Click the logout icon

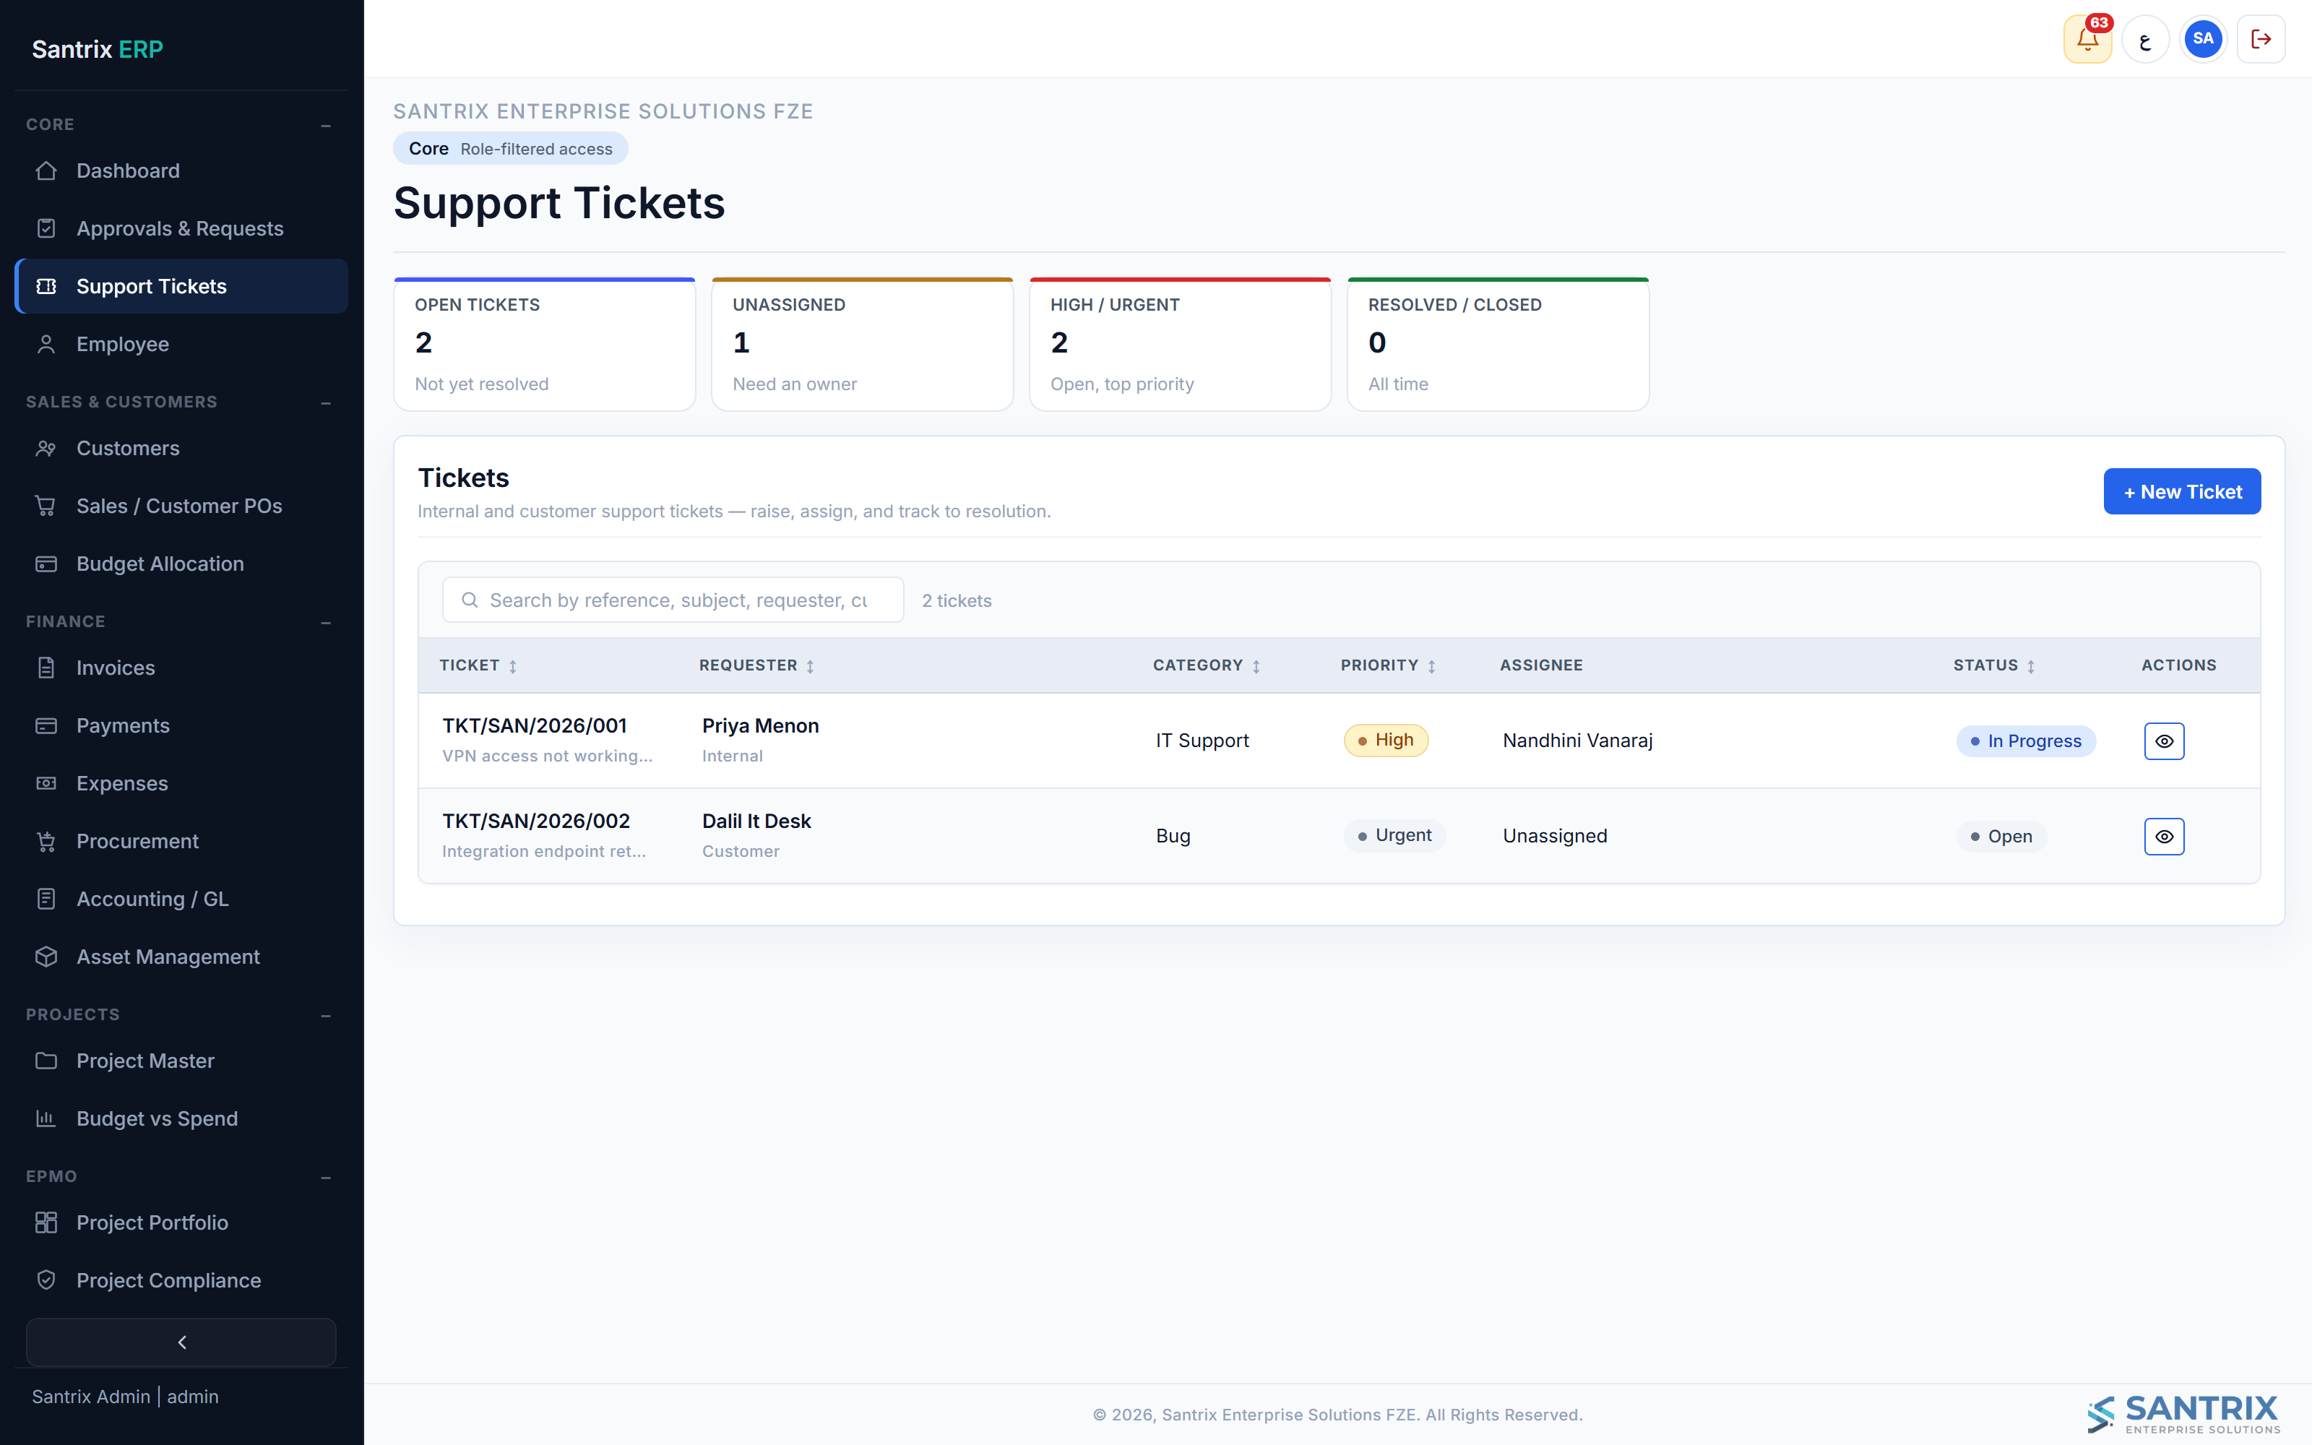point(2261,39)
